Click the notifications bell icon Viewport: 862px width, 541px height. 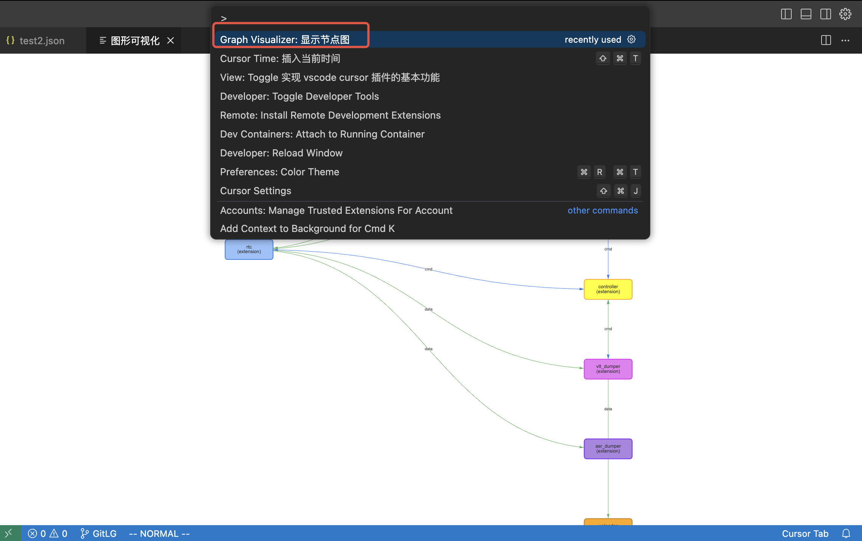pyautogui.click(x=846, y=533)
